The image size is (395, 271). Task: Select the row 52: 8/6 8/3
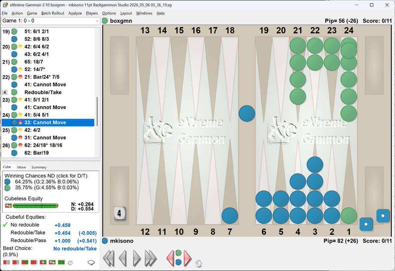click(48, 39)
